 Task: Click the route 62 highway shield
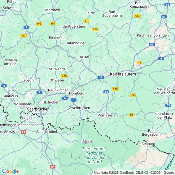pyautogui.click(x=106, y=92)
